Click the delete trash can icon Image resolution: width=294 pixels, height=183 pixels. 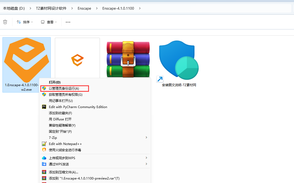click(x=5, y=22)
